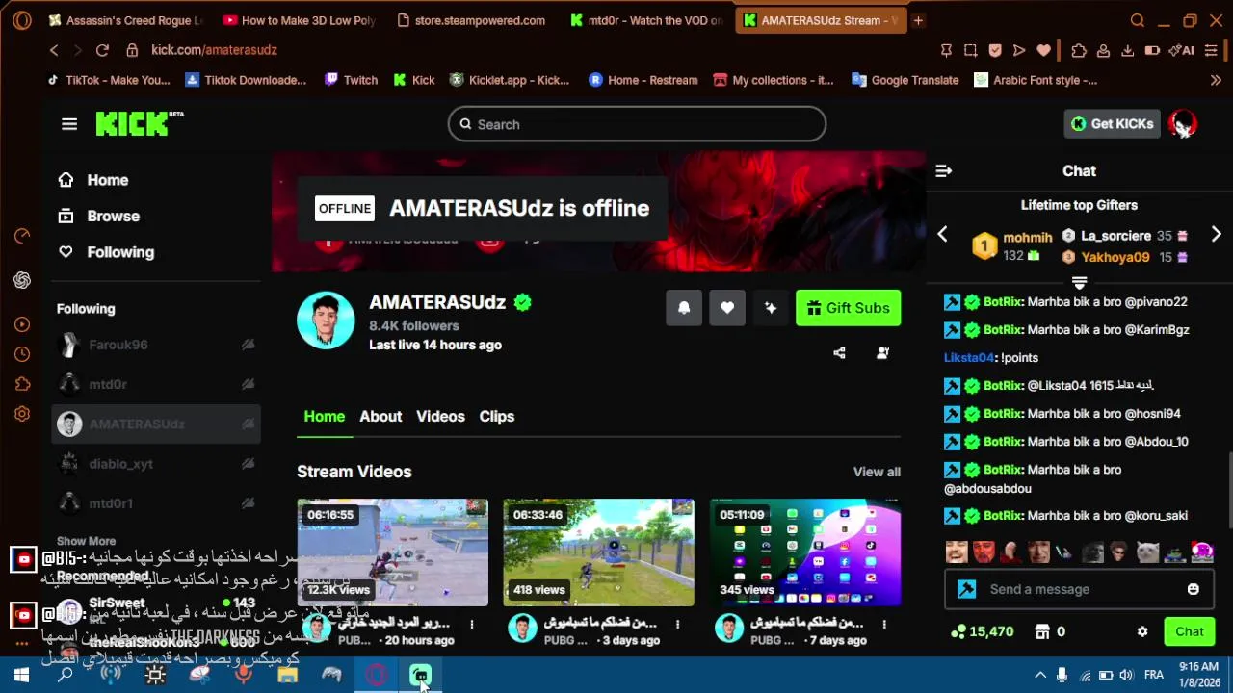The image size is (1233, 693).
Task: Toggle notification bell for AMATERASUdz
Action: [684, 308]
